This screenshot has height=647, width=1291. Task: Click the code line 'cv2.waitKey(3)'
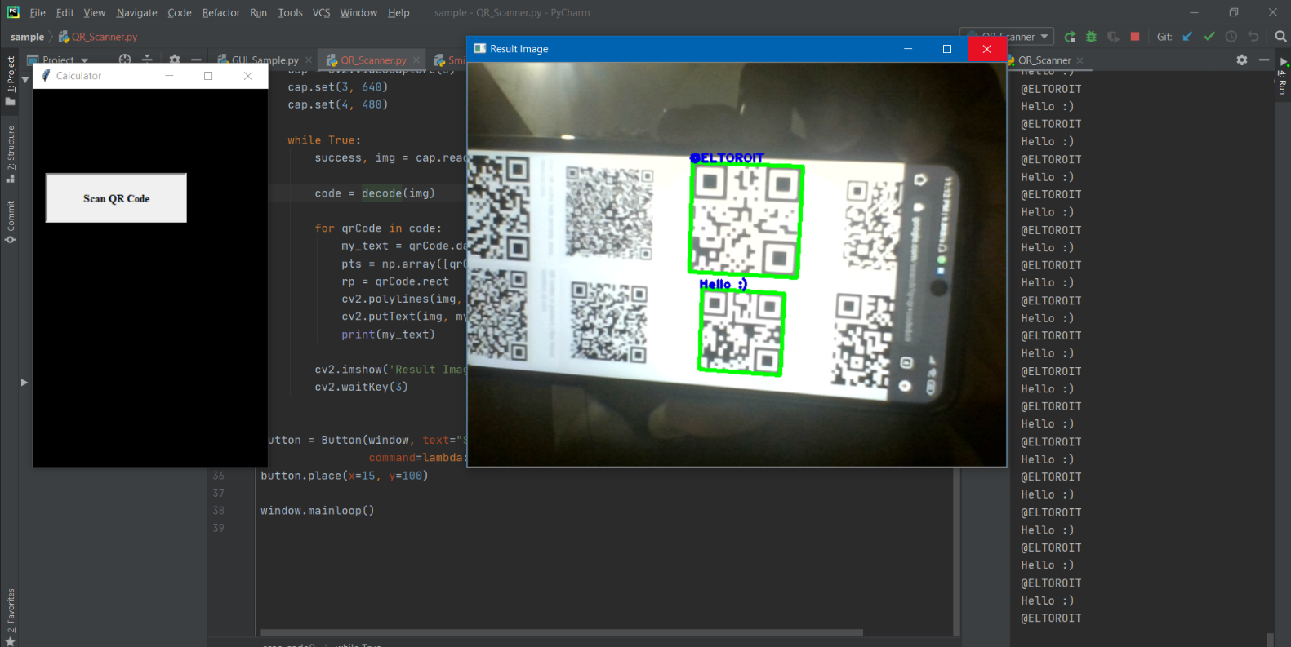[x=361, y=388]
